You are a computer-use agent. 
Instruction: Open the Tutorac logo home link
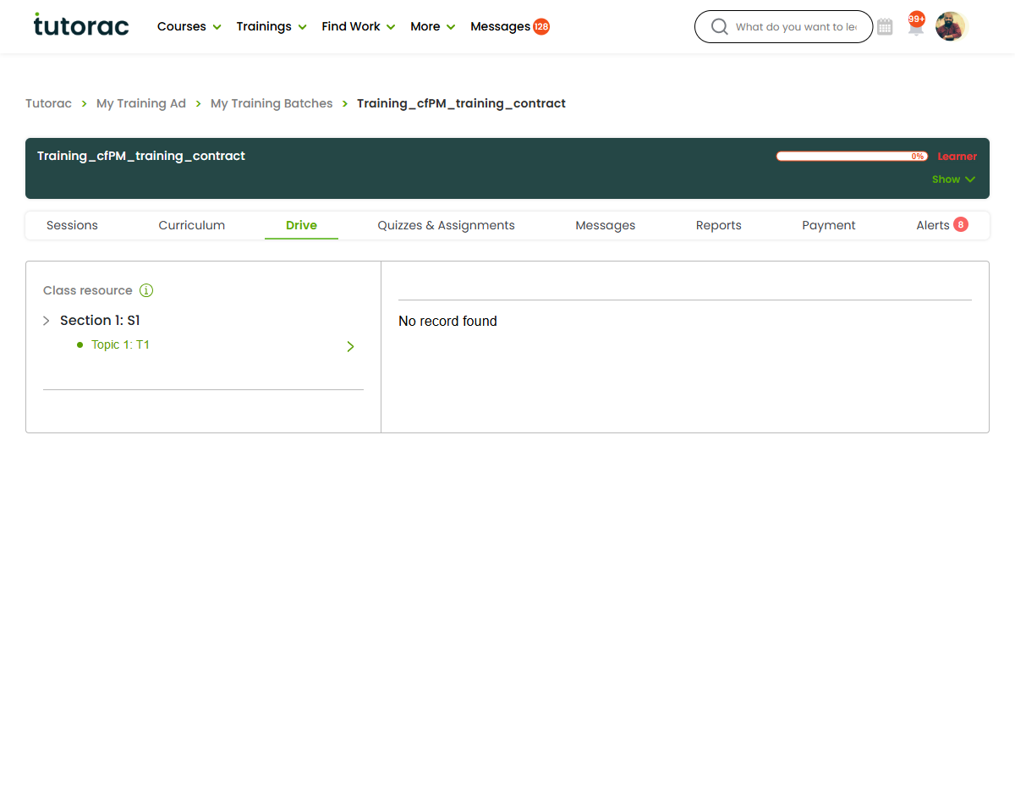point(81,25)
